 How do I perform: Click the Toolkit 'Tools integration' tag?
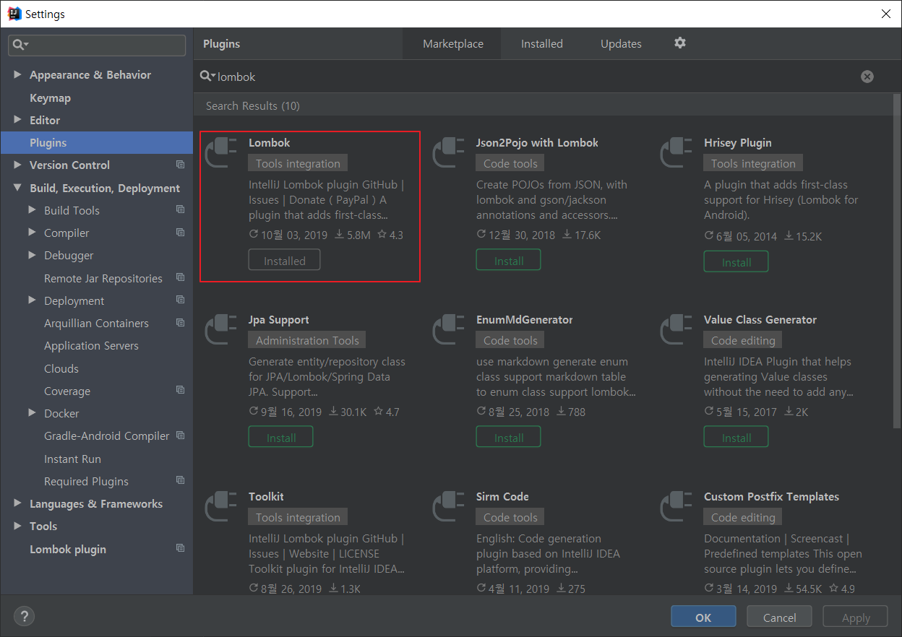click(298, 517)
